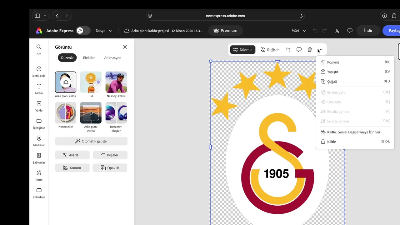The width and height of the screenshot is (400, 225).
Task: Choose Yapıştır from context menu
Action: click(x=355, y=72)
